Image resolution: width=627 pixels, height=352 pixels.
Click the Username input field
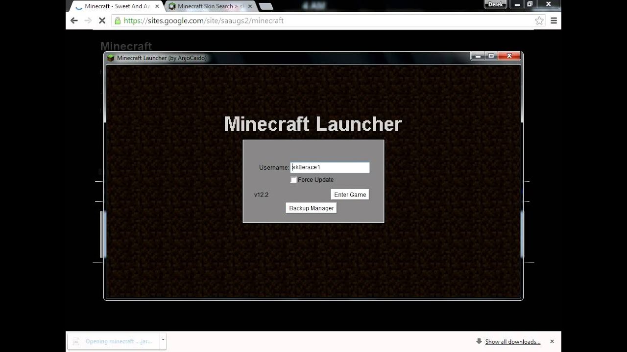point(330,167)
